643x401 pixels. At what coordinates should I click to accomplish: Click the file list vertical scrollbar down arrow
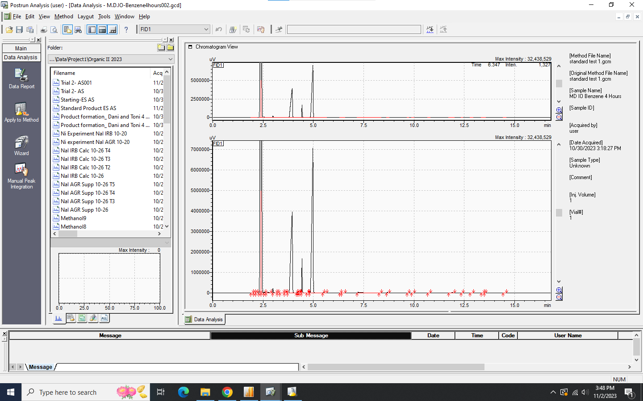coord(167,226)
